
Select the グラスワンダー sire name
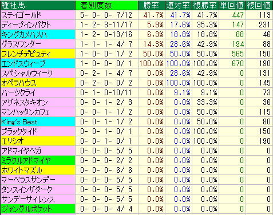[21, 44]
